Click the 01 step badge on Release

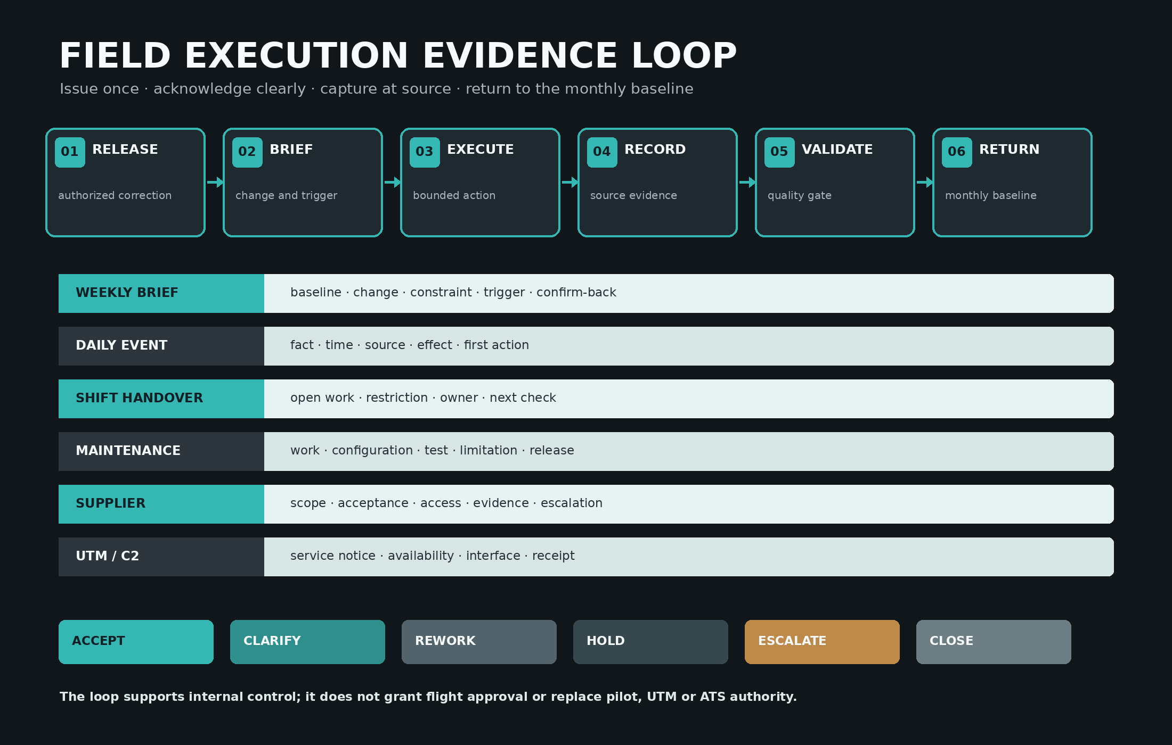point(70,152)
